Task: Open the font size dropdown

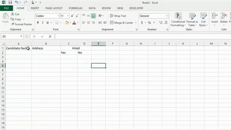Action: (68, 16)
